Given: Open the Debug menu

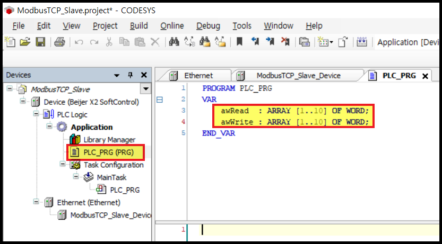Looking at the screenshot, I should click(x=209, y=26).
